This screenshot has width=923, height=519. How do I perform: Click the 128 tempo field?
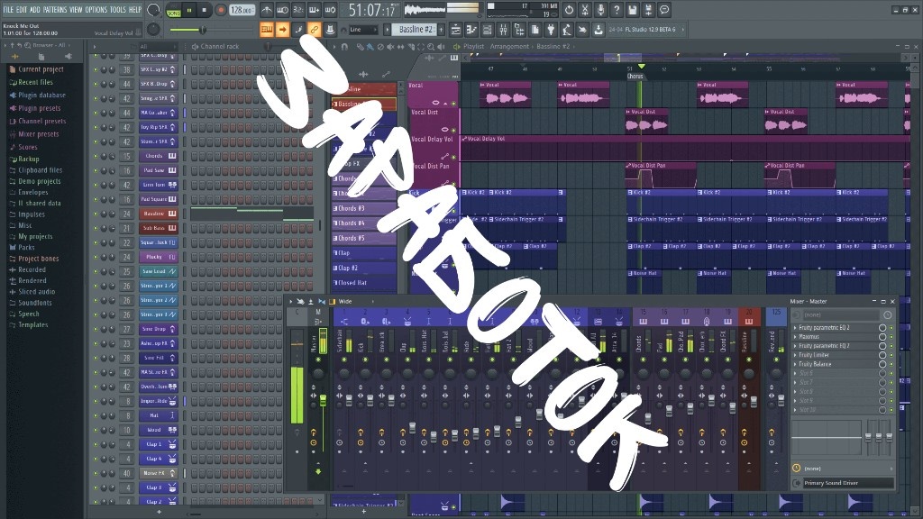[242, 10]
